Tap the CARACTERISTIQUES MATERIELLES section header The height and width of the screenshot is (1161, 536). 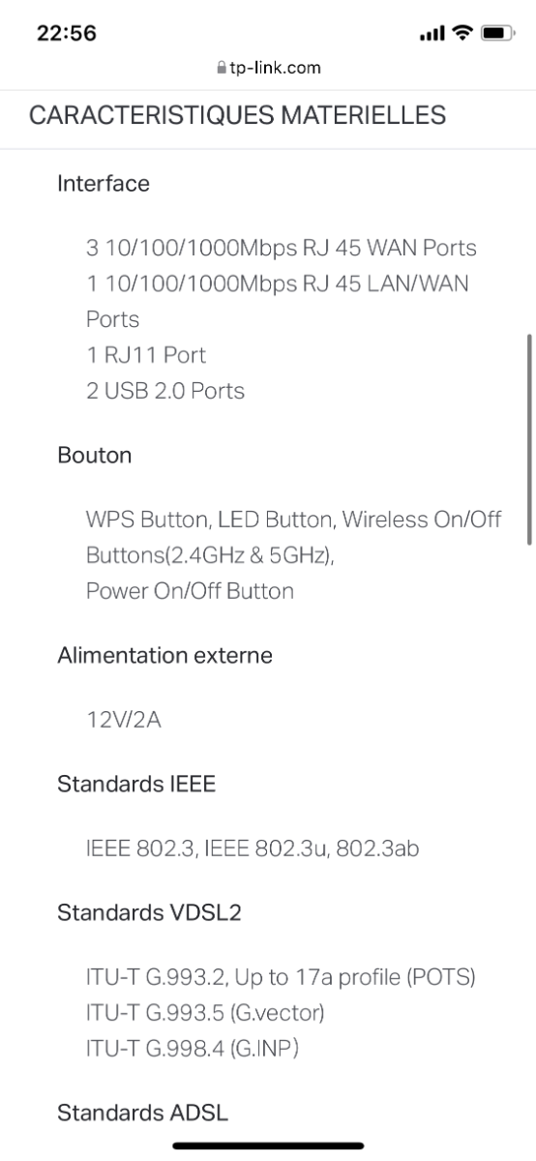(x=237, y=116)
